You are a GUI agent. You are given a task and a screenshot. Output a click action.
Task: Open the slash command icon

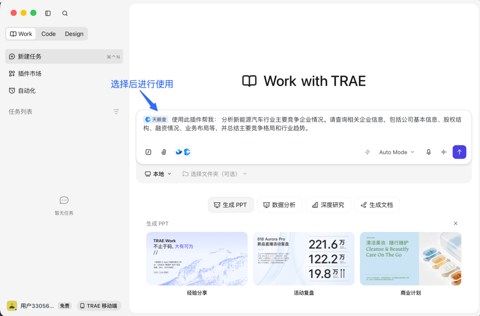click(148, 152)
